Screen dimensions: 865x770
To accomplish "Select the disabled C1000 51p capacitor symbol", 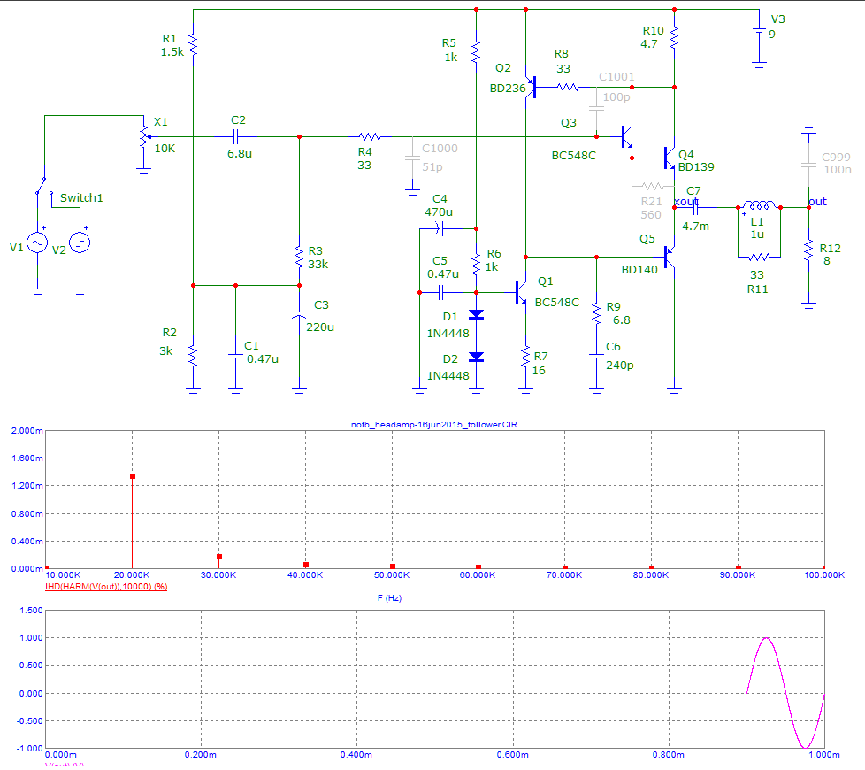I will click(x=412, y=158).
